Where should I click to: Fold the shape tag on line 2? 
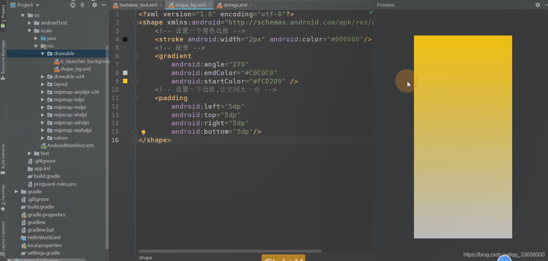pos(136,23)
